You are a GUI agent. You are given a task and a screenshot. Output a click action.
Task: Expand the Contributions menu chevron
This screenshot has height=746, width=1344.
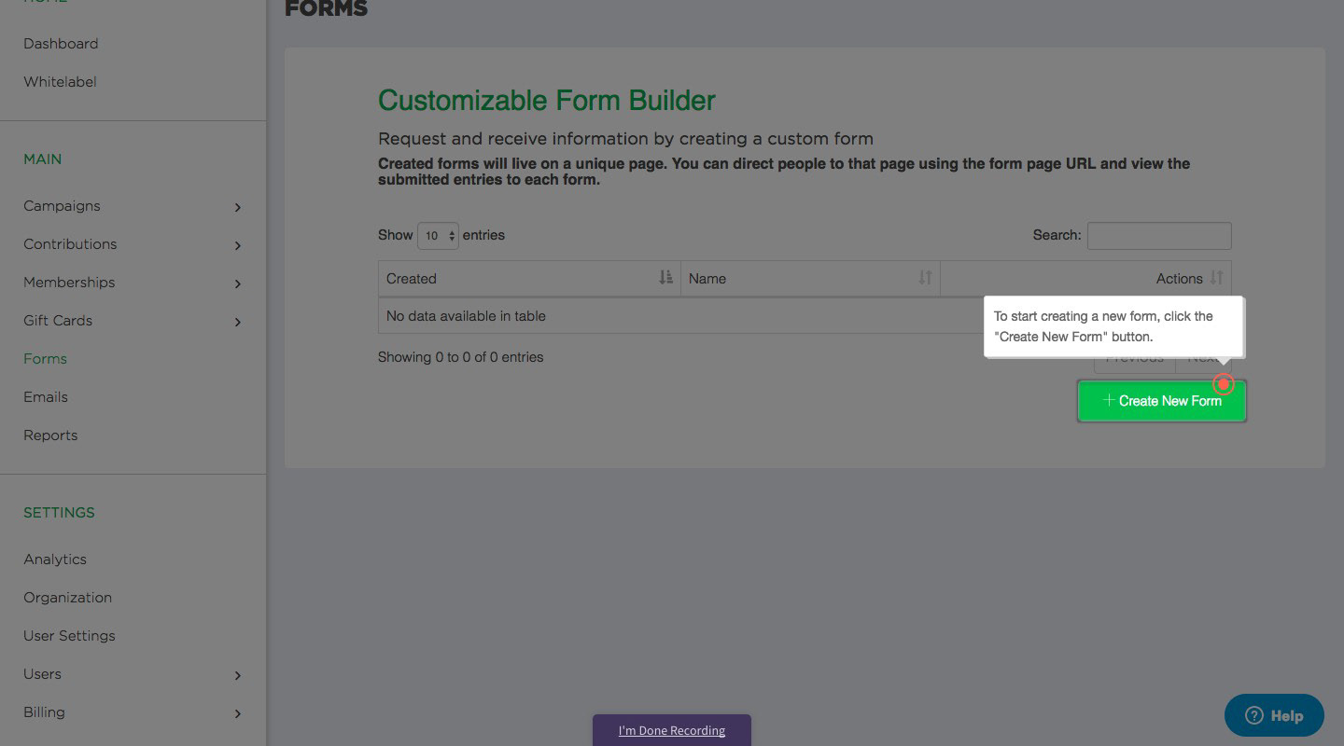pos(238,245)
